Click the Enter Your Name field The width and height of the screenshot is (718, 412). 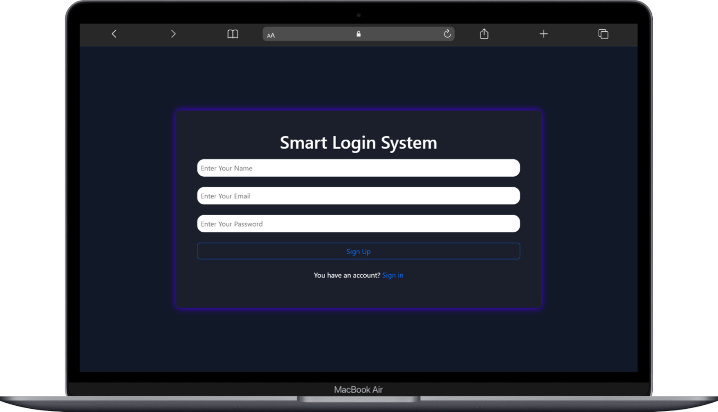[358, 168]
